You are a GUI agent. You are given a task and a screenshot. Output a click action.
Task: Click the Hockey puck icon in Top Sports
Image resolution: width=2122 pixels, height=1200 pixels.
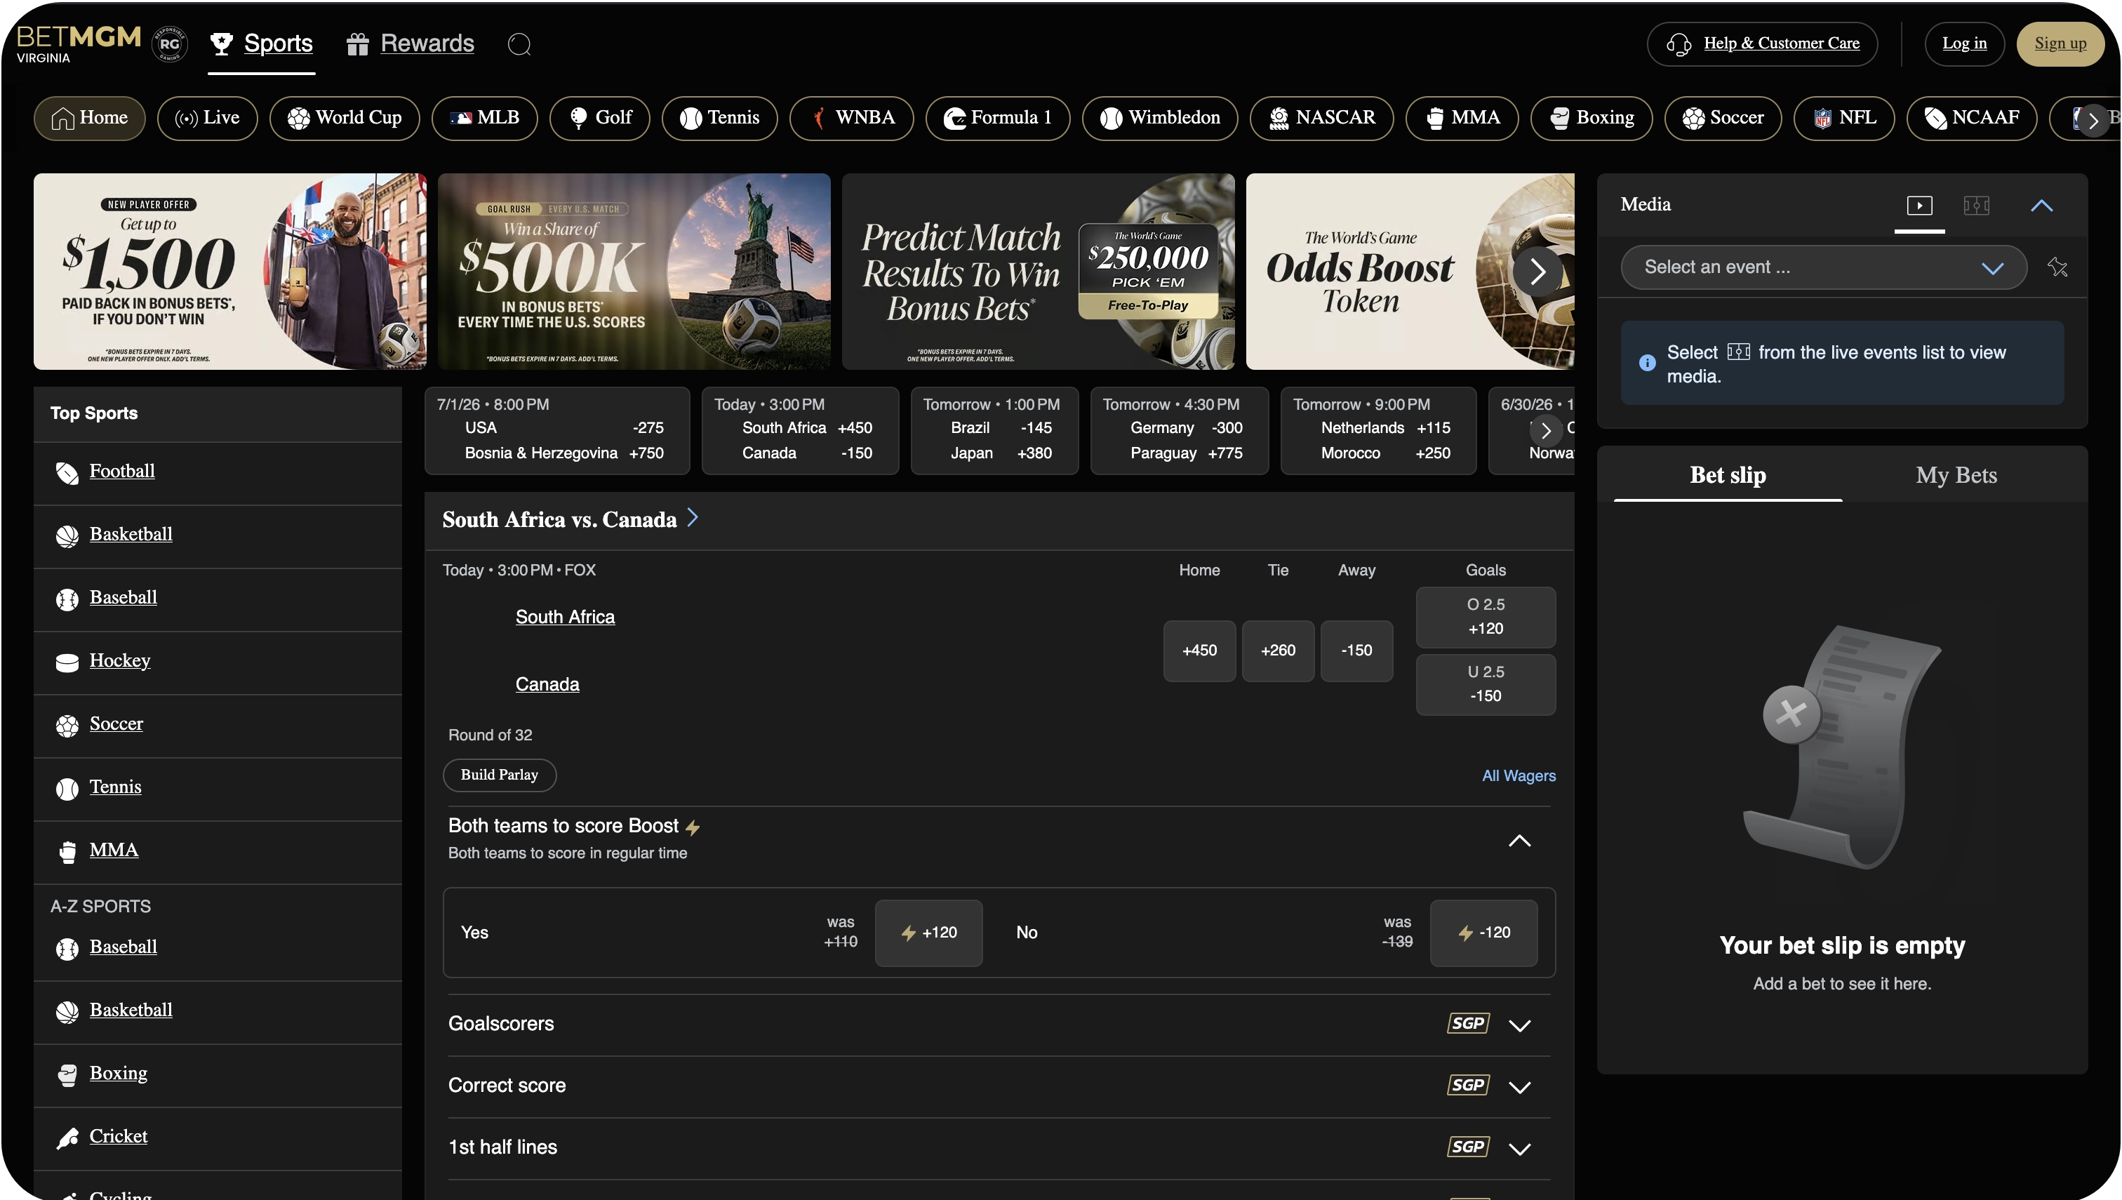67,662
